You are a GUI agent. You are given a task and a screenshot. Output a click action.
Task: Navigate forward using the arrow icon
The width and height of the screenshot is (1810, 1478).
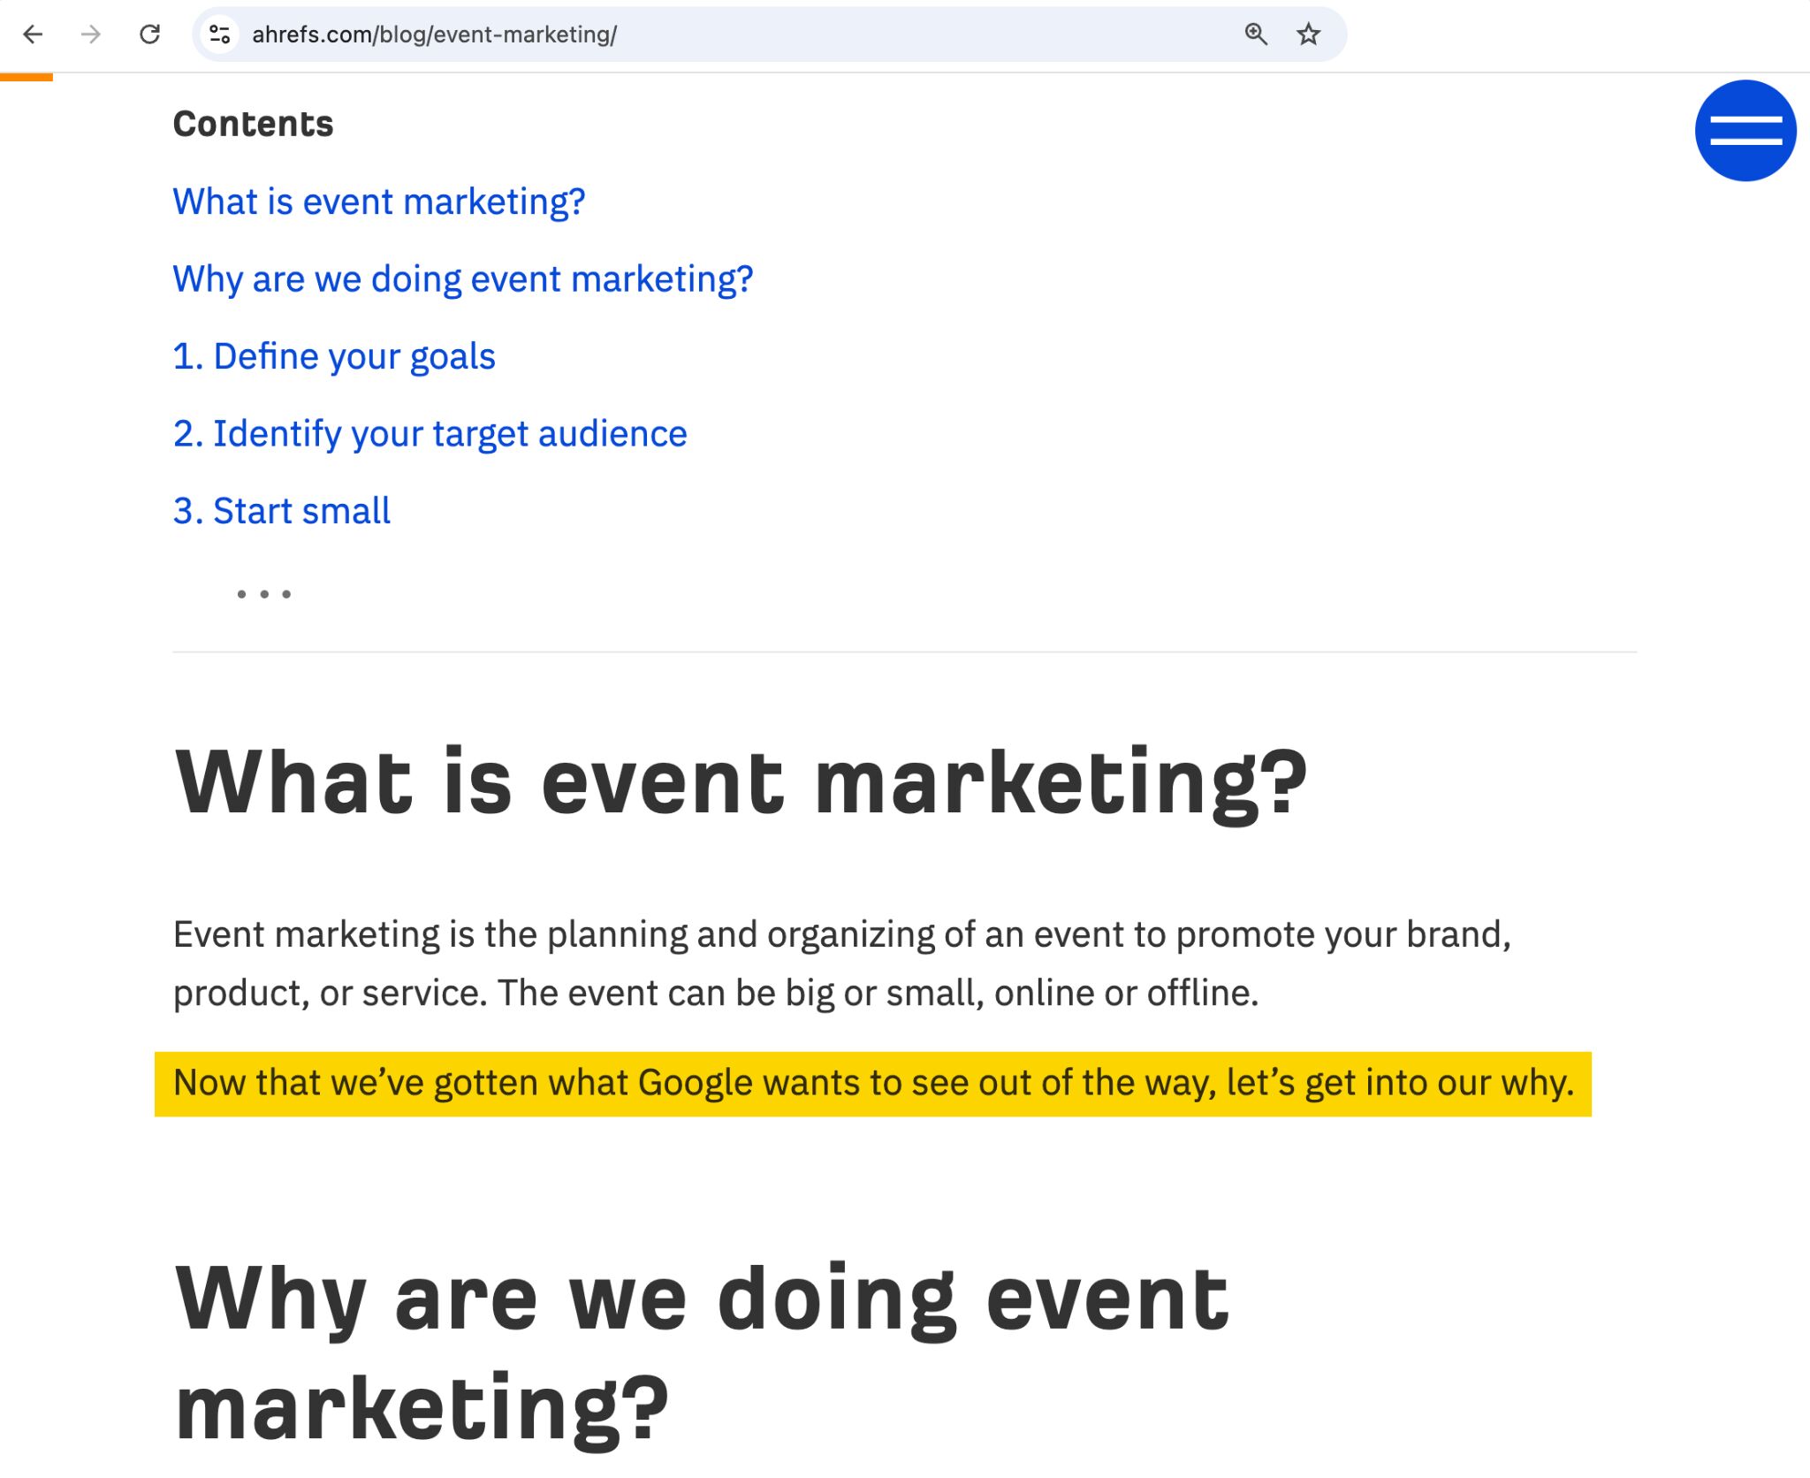tap(91, 34)
